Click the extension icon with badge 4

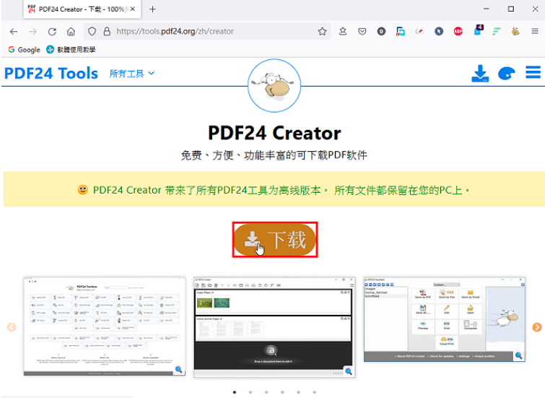[479, 30]
